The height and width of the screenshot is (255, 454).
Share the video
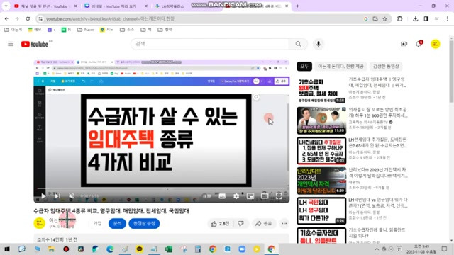[x=263, y=224]
